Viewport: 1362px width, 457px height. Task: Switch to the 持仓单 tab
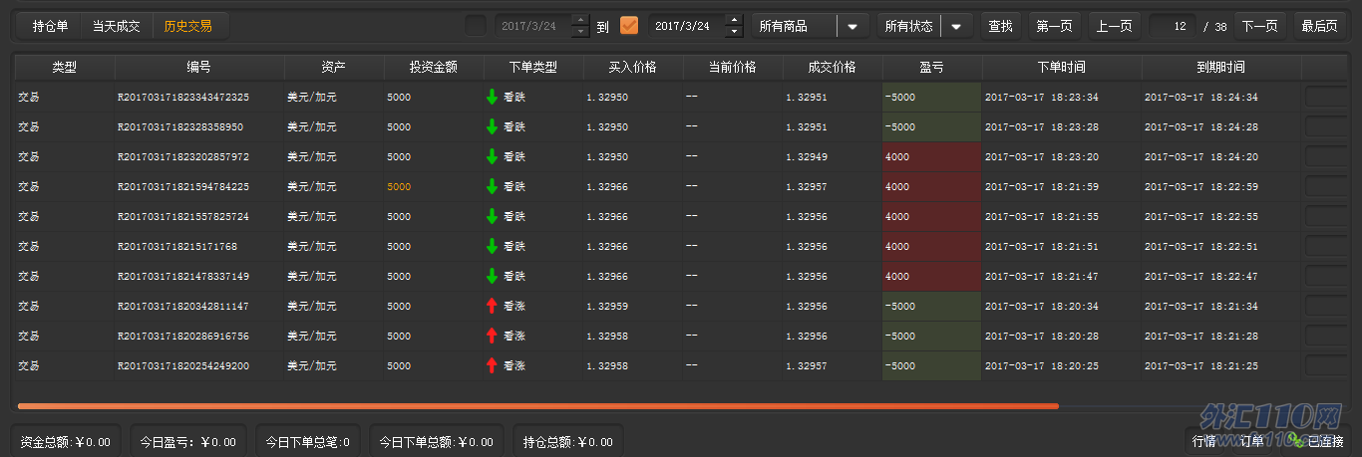click(x=50, y=26)
